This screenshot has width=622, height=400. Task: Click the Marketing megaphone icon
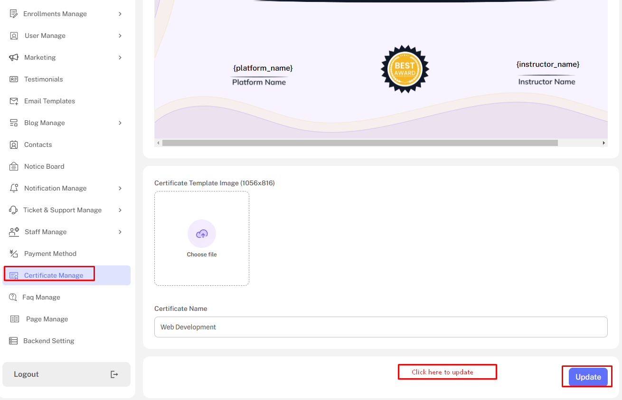14,57
